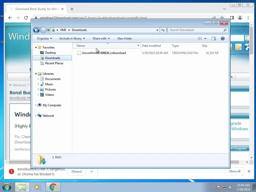Open the Organize menu
Viewport: 256px width, 192px height.
click(44, 38)
